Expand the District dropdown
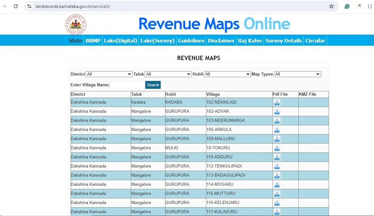This screenshot has width=374, height=216. coord(109,74)
